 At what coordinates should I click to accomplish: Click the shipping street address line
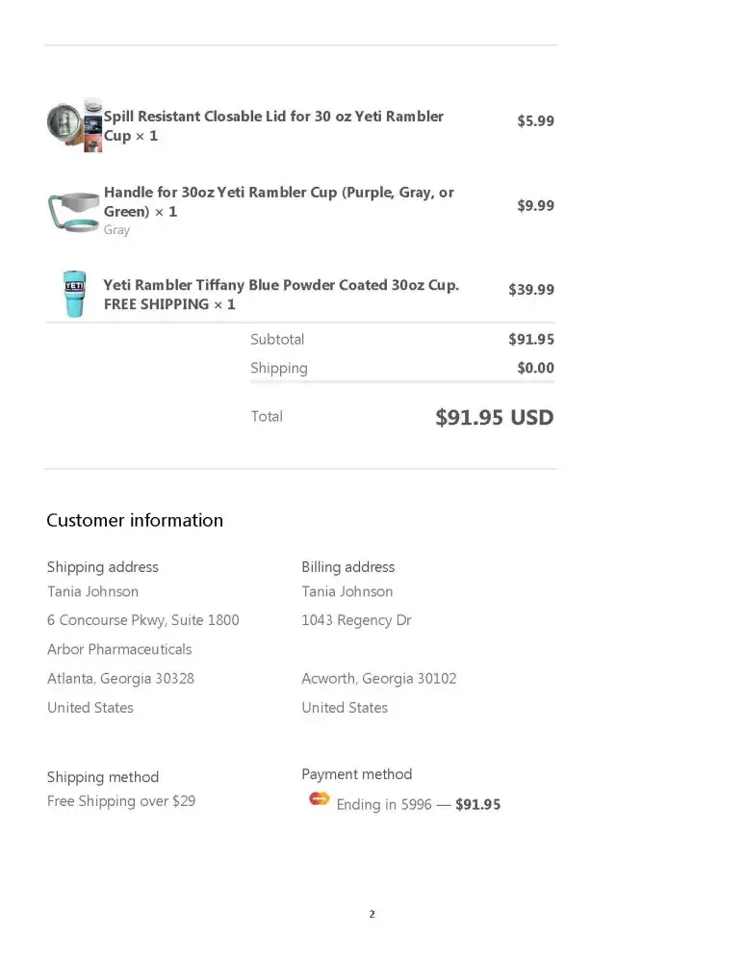point(143,621)
